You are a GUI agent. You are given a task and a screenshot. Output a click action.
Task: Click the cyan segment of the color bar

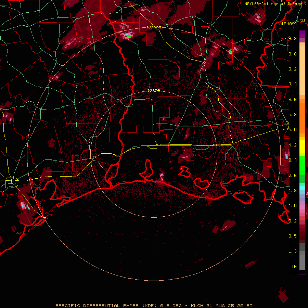tap(302, 188)
